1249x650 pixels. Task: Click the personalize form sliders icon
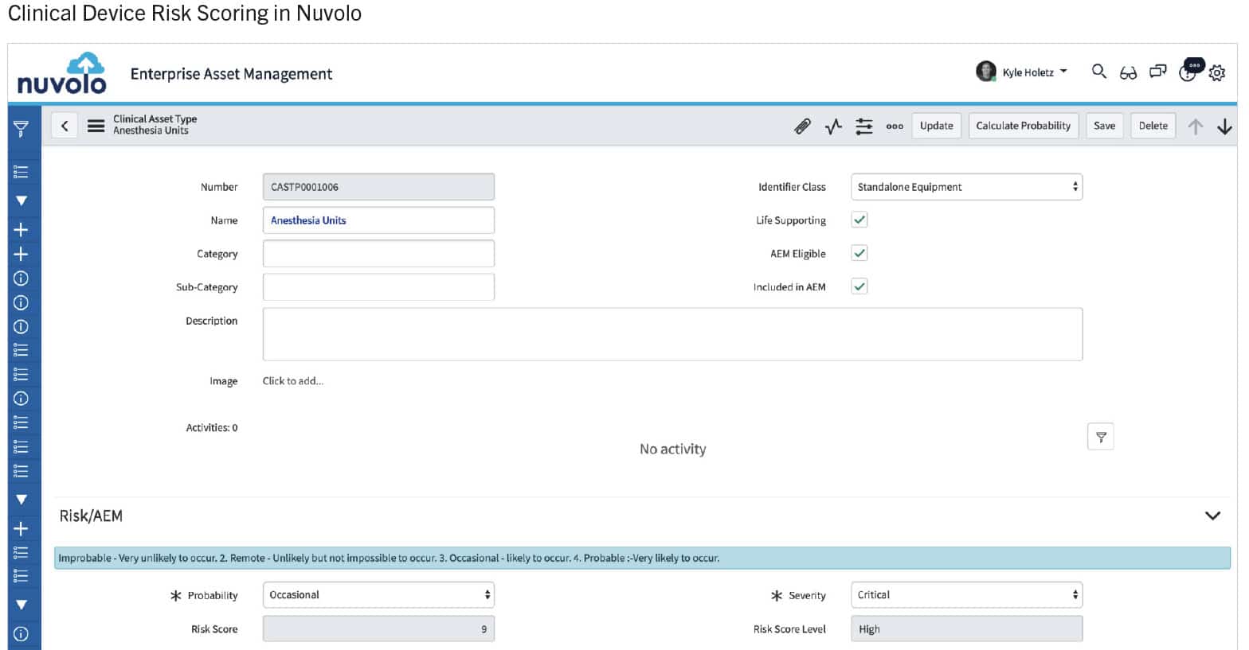click(863, 126)
